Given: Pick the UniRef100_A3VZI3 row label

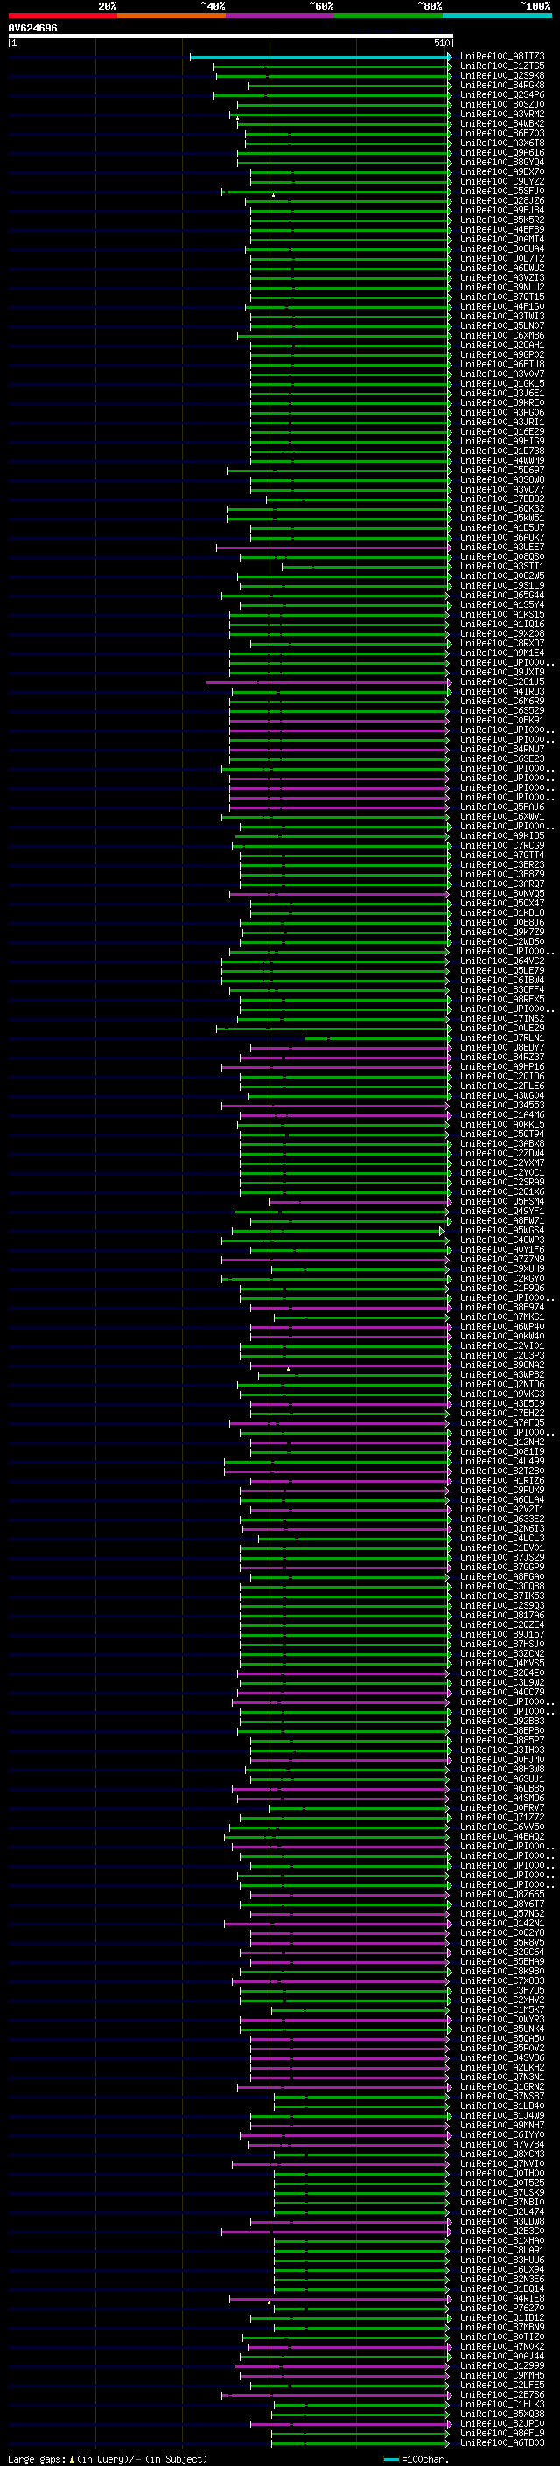Looking at the screenshot, I should coord(502,277).
